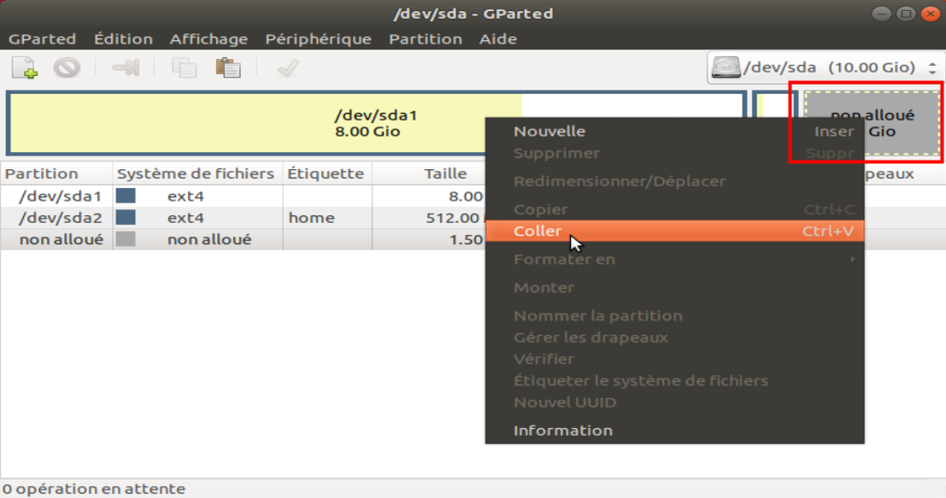Click the Paste partition toolbar icon
This screenshot has width=946, height=498.
pos(227,67)
